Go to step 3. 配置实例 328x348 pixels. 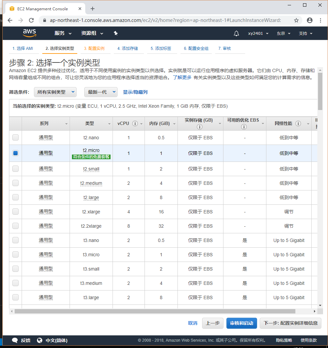pos(94,49)
